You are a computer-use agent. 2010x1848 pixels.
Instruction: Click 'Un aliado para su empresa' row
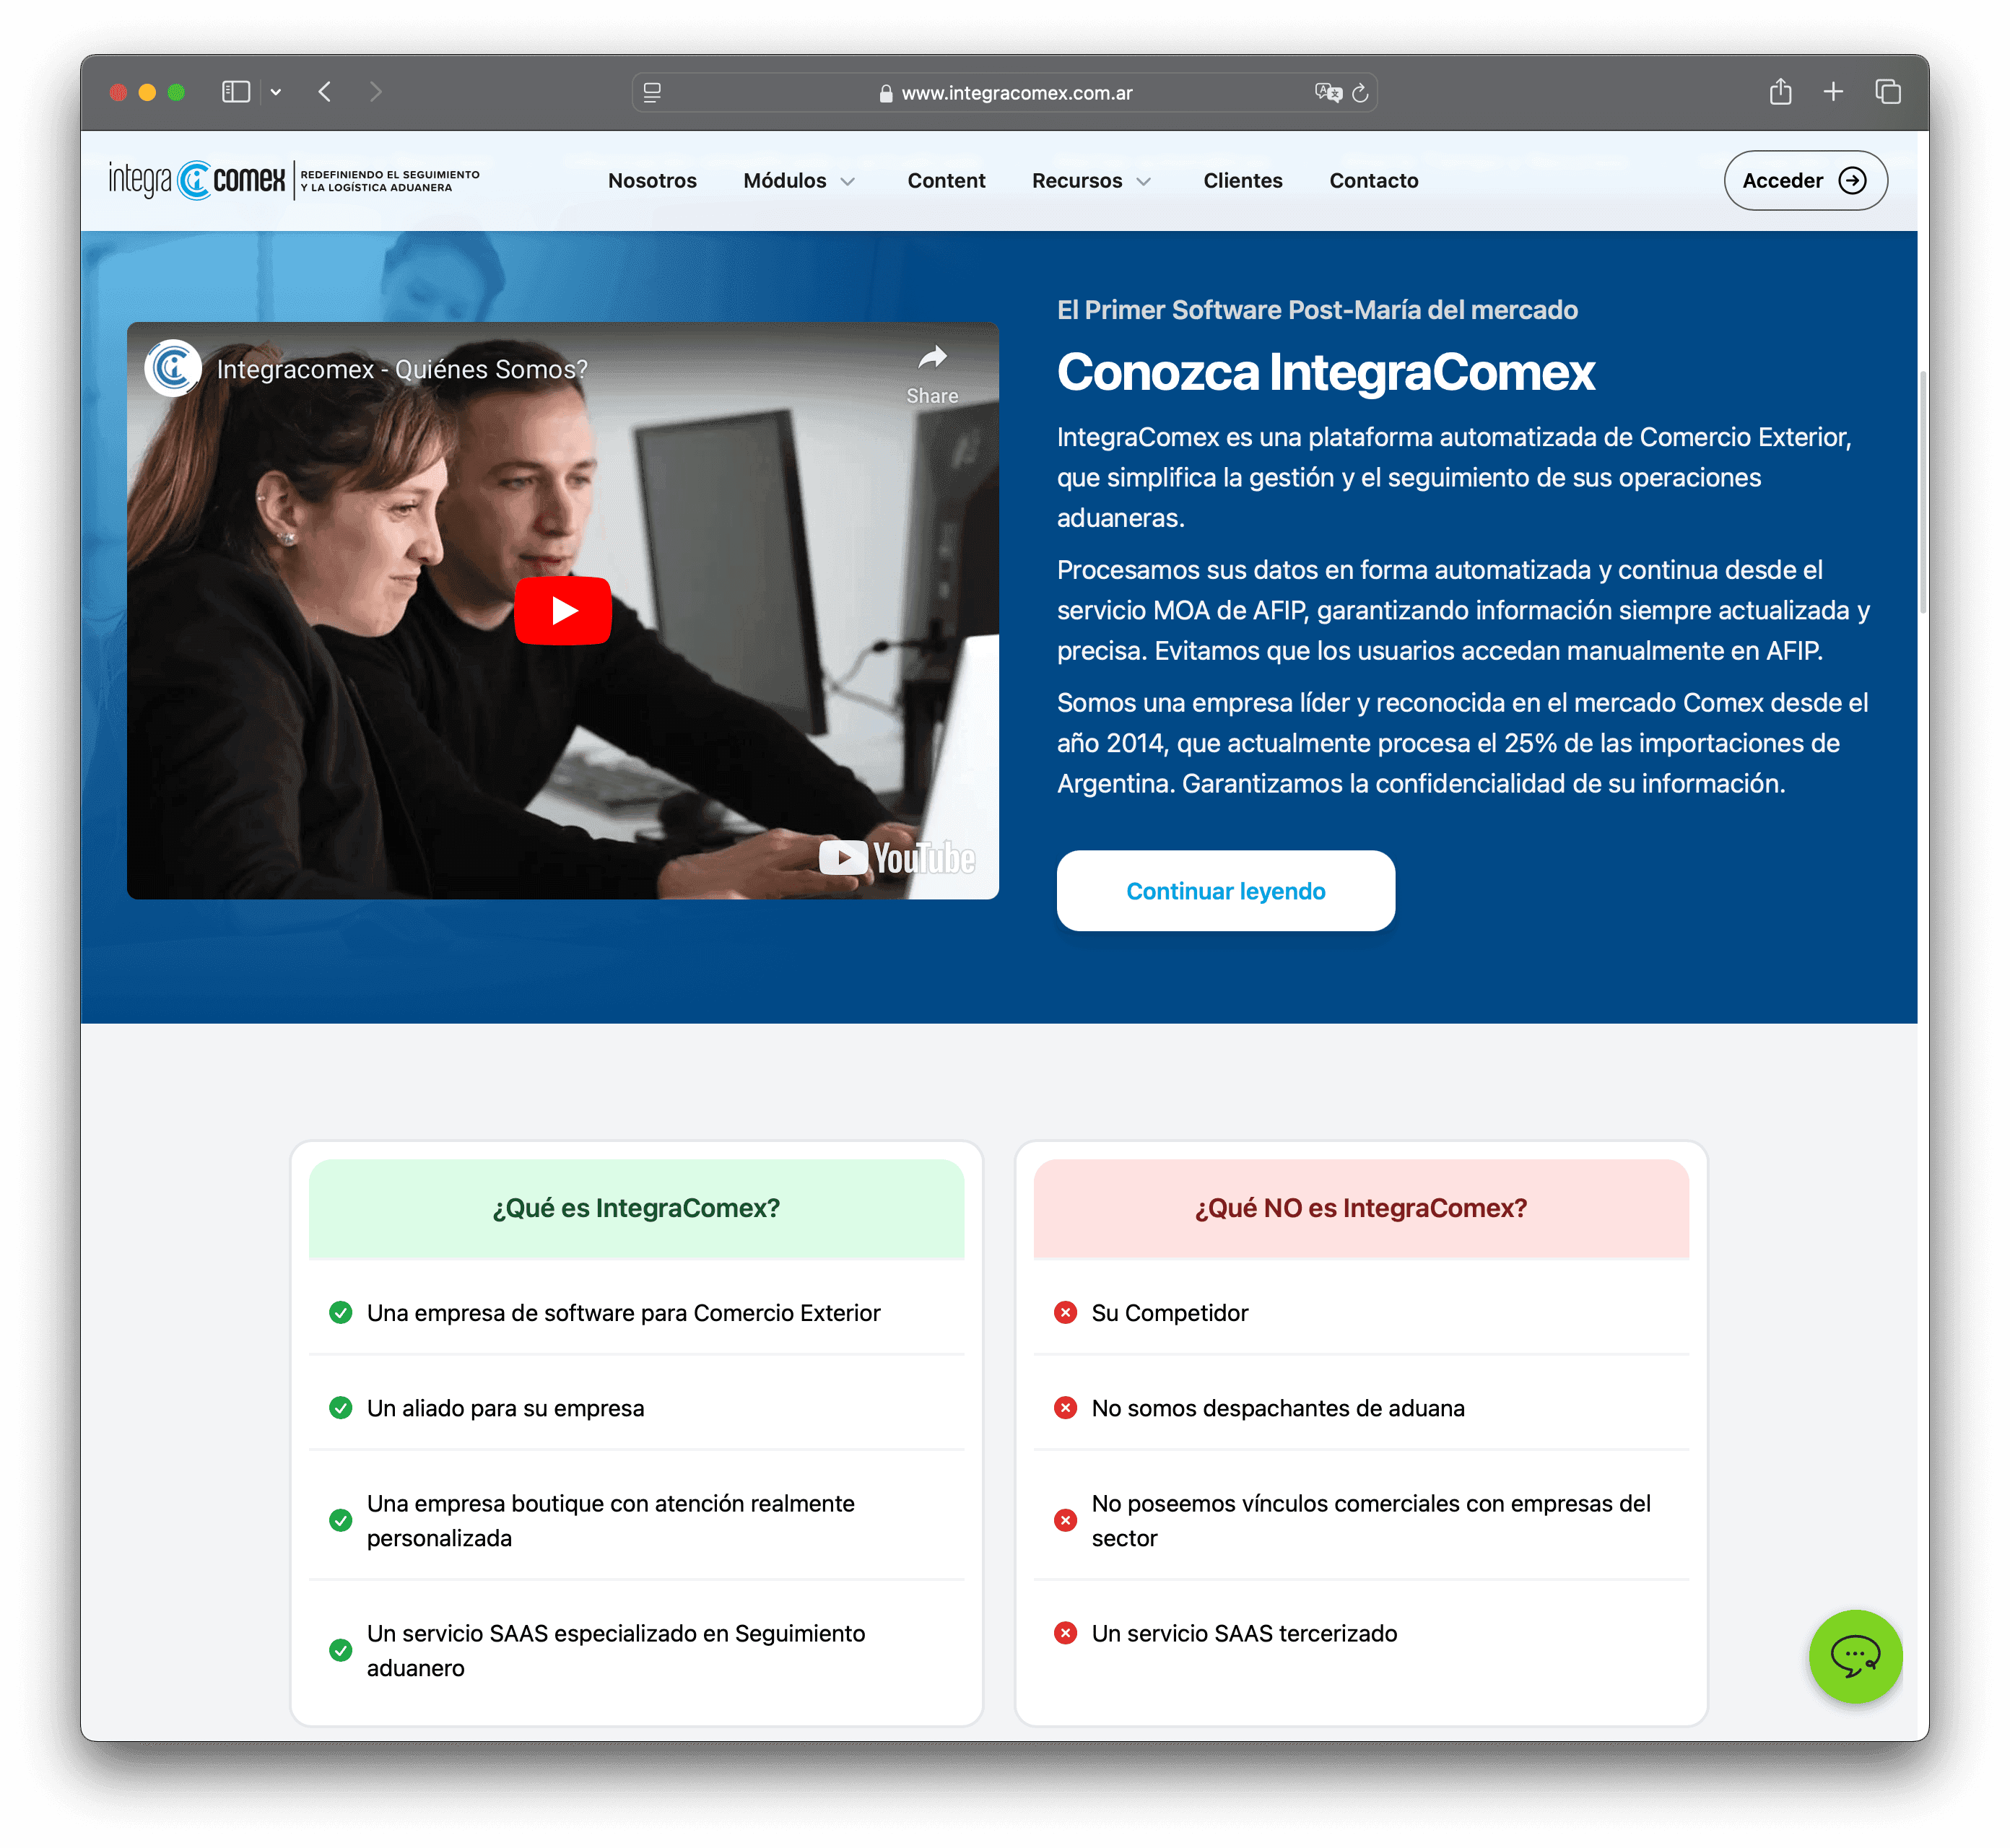point(636,1408)
